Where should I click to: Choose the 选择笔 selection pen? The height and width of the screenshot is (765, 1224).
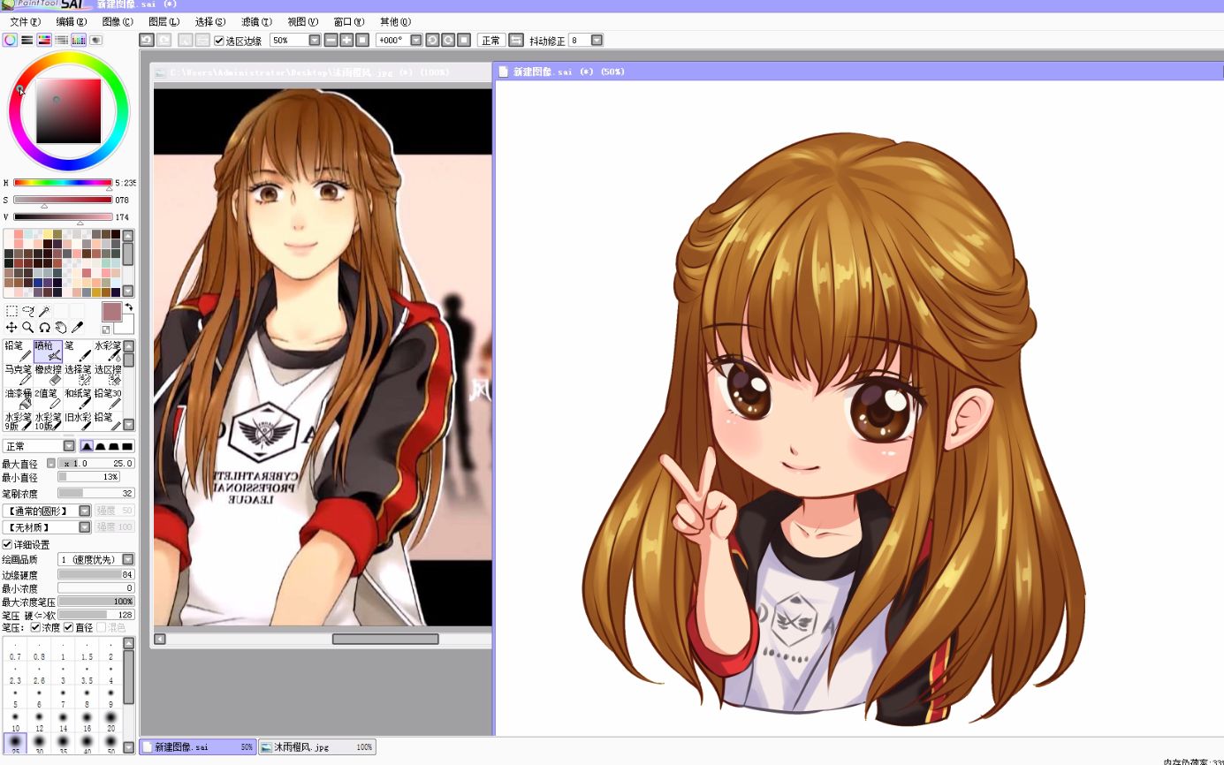click(78, 375)
